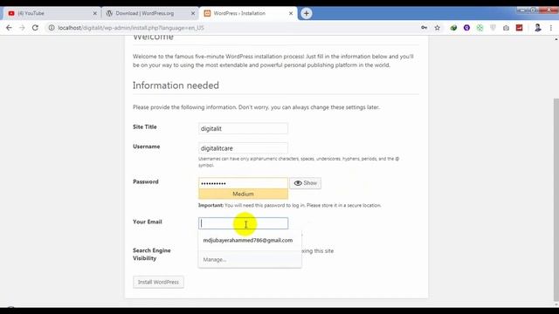Close the Download WordPress.org tab
559x314 pixels.
pos(193,13)
